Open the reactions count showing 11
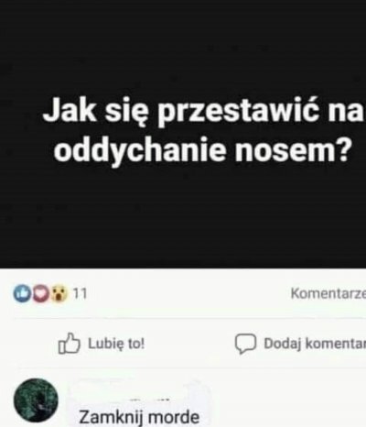The image size is (366, 427). click(81, 294)
